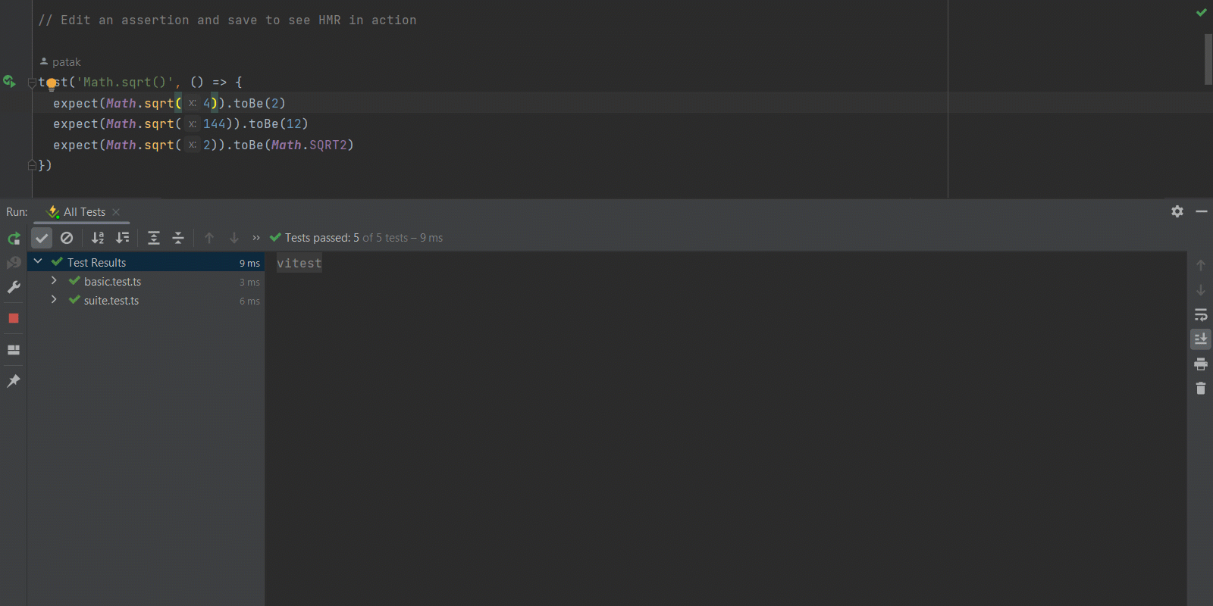Click the Rerun tests icon
The height and width of the screenshot is (606, 1213).
pyautogui.click(x=14, y=239)
